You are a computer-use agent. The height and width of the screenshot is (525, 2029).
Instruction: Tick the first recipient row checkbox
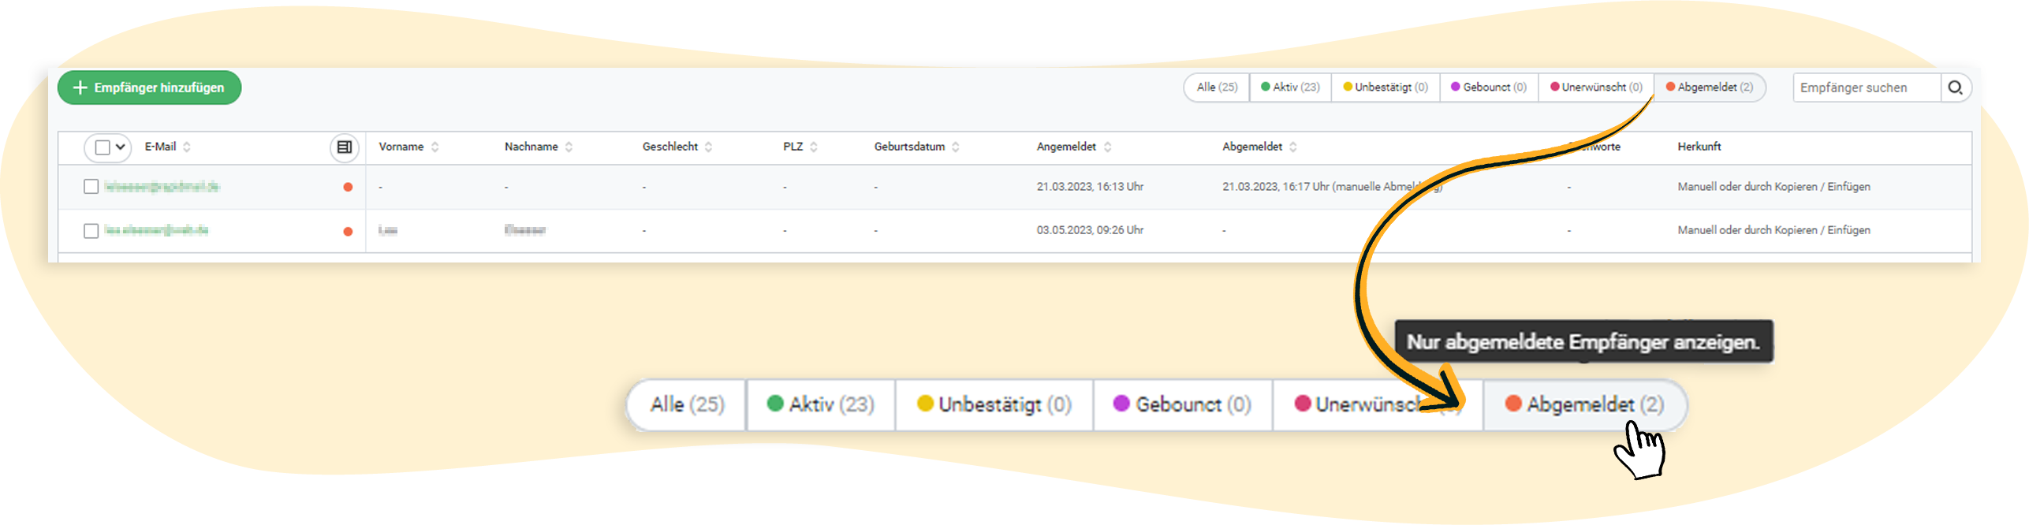point(91,187)
